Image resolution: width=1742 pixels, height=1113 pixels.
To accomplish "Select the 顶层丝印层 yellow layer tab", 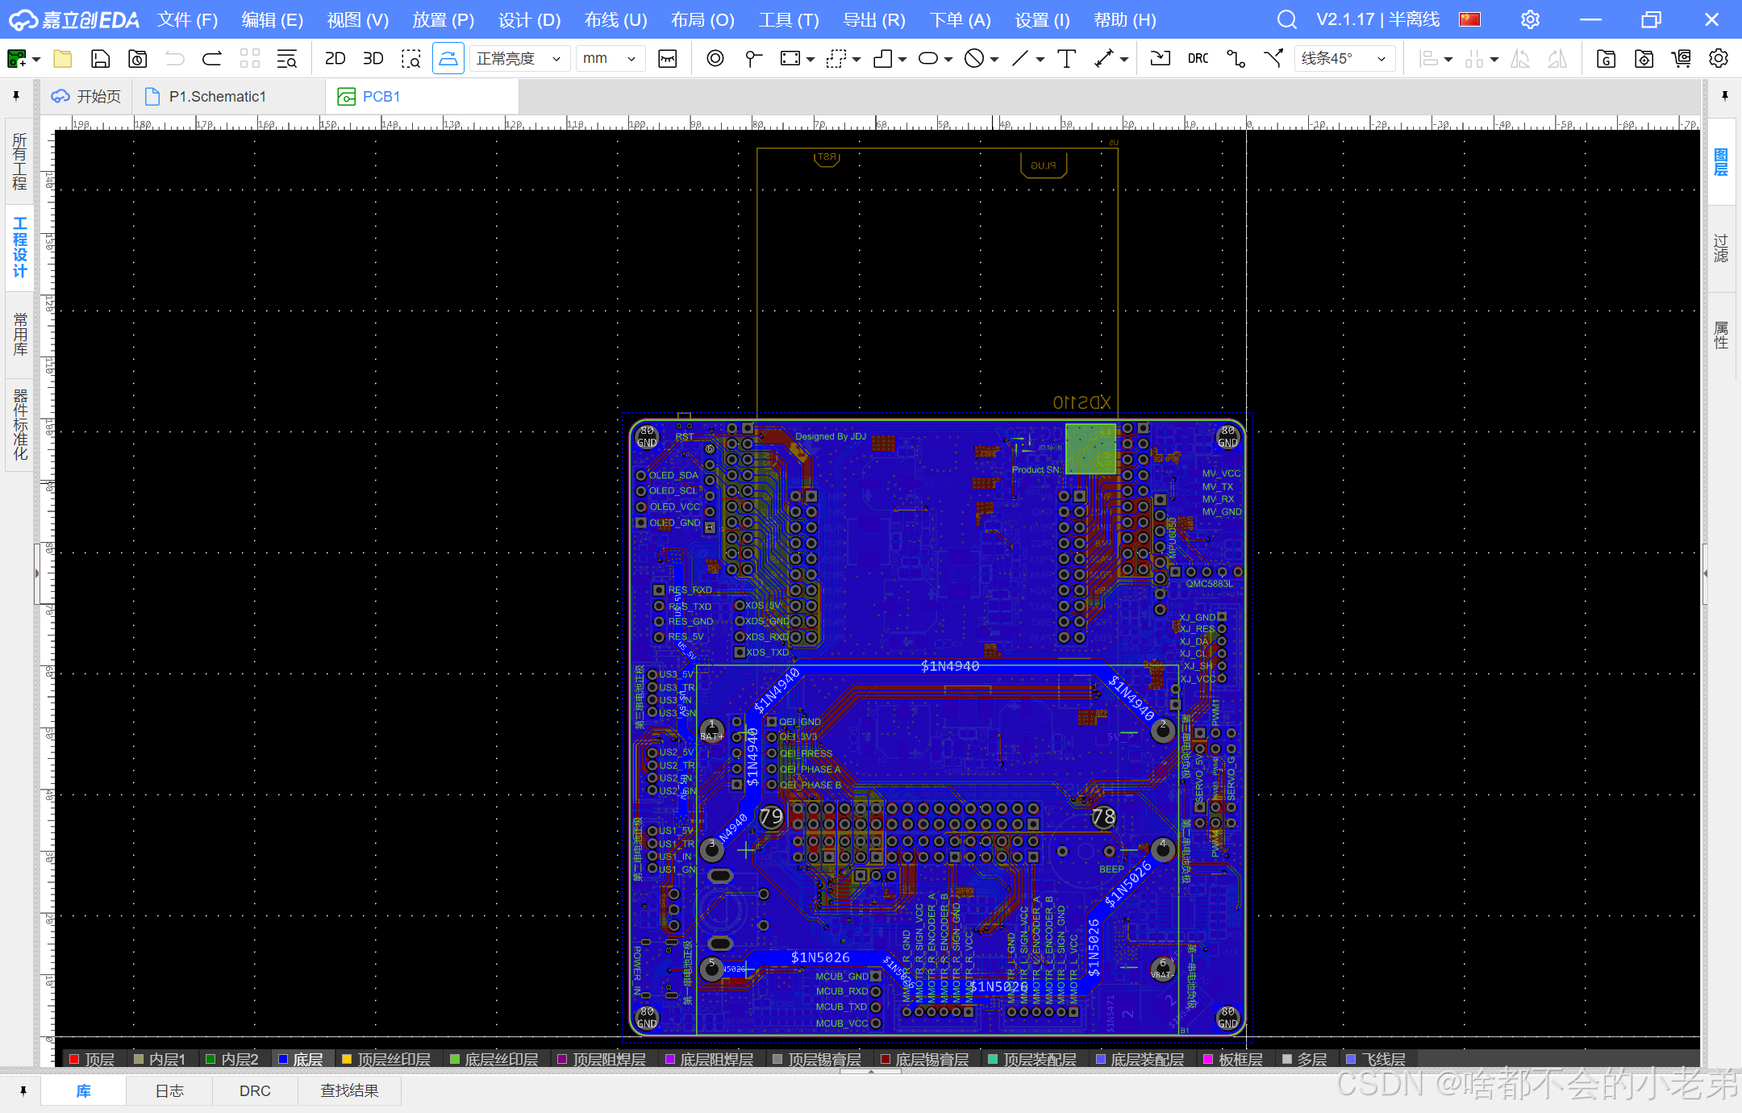I will tap(386, 1059).
